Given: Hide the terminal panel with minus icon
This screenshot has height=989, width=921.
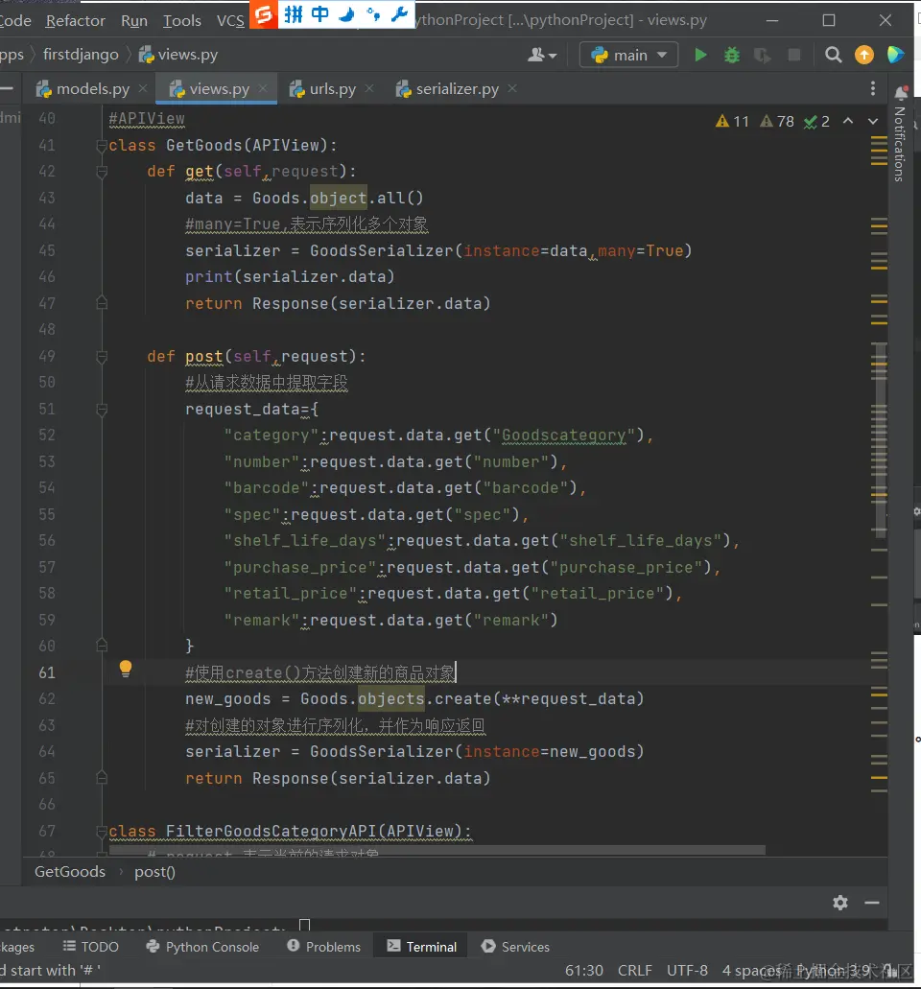Looking at the screenshot, I should click(872, 903).
